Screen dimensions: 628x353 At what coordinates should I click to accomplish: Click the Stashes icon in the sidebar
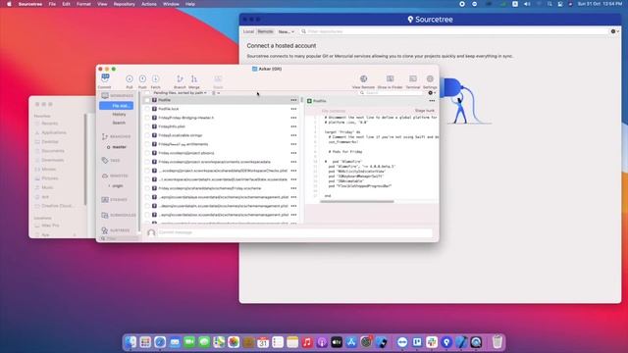tap(105, 199)
